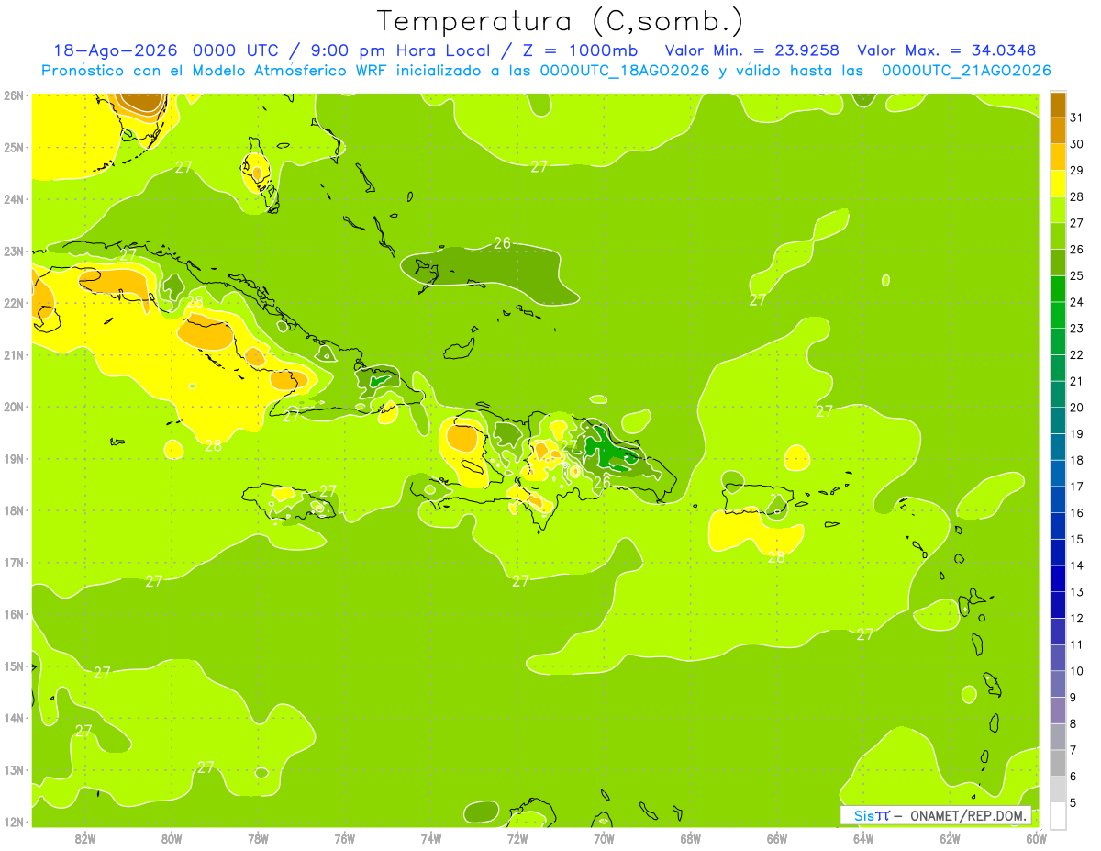Viewport: 1101px width, 851px height.
Task: Click the 82W longitude axis label
Action: tap(85, 837)
